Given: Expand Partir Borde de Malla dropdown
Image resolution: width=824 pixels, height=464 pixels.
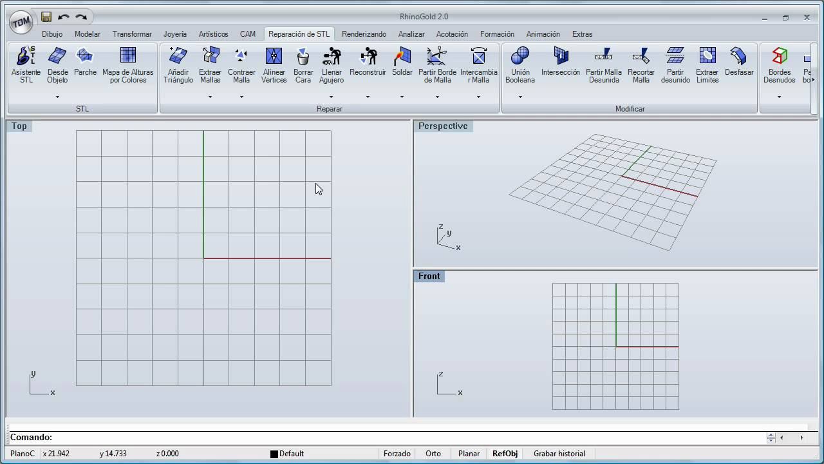Looking at the screenshot, I should point(437,97).
